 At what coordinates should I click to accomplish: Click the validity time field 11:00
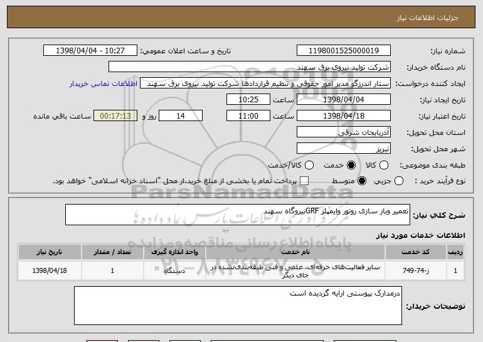pos(248,116)
